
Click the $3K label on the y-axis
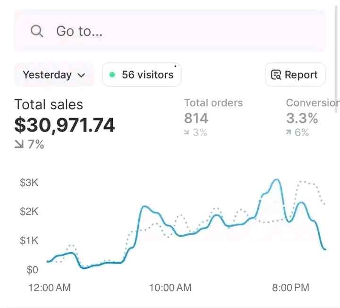click(x=29, y=183)
